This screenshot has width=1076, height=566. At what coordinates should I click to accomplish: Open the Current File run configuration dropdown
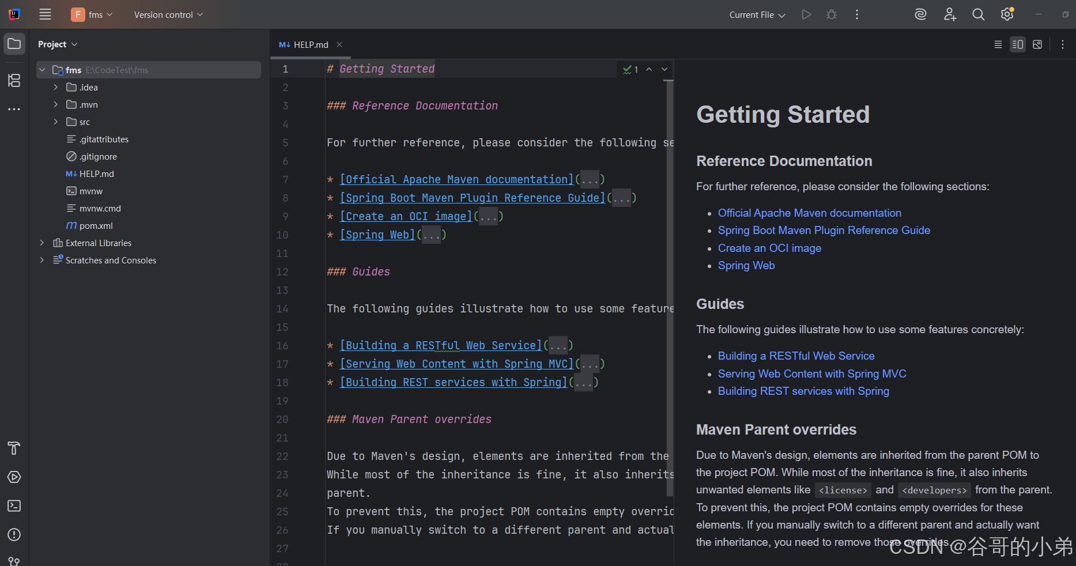[757, 15]
